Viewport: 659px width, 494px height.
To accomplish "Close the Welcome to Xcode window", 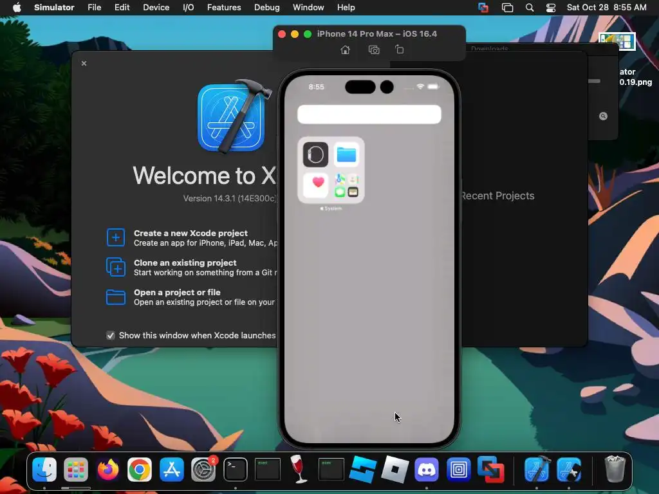I will [x=84, y=64].
